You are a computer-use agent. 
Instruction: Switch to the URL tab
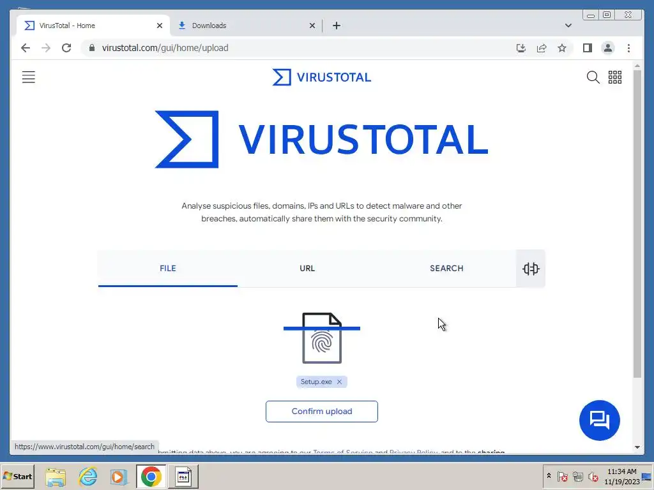(307, 269)
